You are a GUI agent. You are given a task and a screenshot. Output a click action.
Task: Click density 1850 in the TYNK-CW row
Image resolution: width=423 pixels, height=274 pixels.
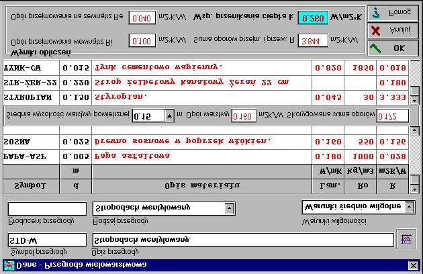coord(361,68)
